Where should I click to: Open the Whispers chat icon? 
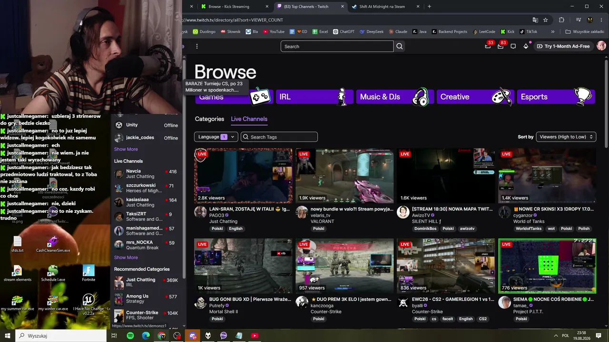[x=513, y=46]
